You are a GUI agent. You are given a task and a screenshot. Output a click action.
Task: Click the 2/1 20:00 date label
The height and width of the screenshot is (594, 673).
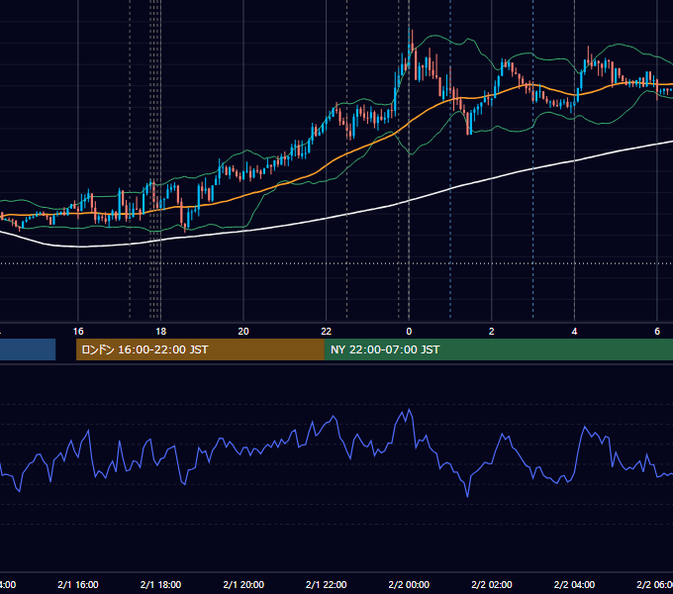[243, 584]
